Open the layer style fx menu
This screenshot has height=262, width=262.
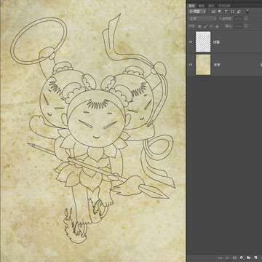[x=227, y=258]
